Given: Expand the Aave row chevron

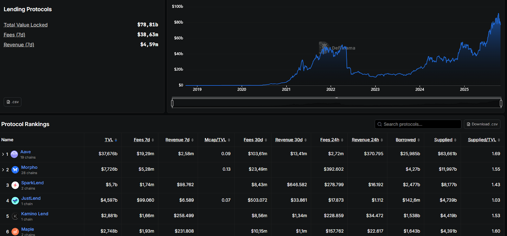Looking at the screenshot, I should pos(3,154).
